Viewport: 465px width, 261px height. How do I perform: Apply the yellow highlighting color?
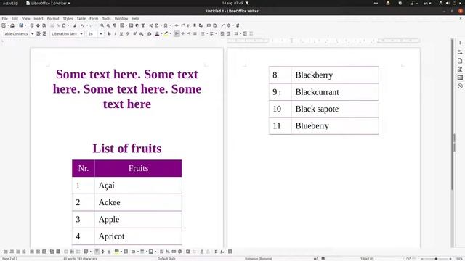pos(166,34)
